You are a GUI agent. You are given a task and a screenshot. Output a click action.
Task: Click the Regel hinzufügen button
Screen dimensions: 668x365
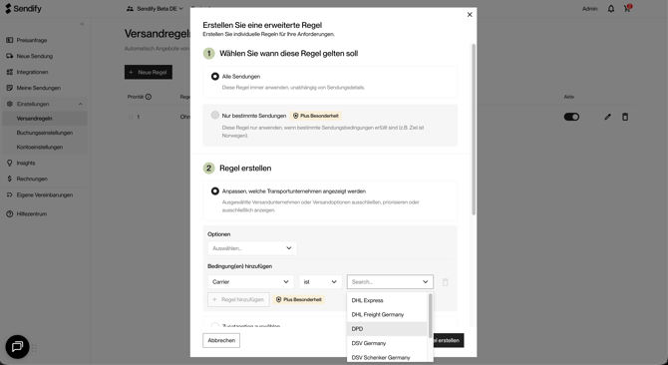point(238,299)
